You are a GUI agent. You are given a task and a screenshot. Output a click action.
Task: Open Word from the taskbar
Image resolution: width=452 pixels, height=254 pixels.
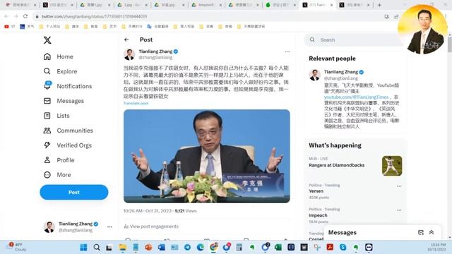click(x=162, y=247)
